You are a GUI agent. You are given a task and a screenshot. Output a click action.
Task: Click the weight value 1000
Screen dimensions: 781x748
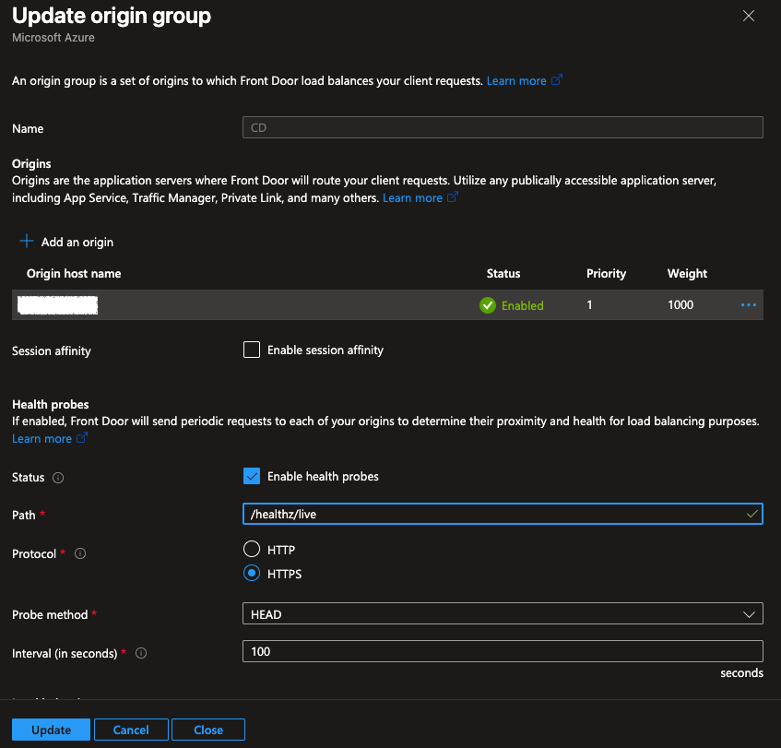coord(680,305)
